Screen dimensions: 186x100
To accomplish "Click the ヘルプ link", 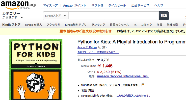I will pos(159,6).
